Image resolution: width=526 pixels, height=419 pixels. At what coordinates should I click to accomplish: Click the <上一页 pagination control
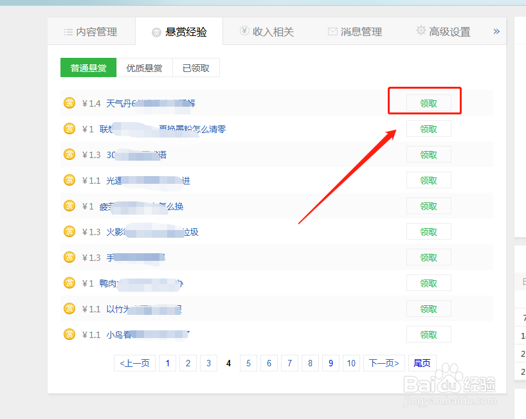(134, 363)
